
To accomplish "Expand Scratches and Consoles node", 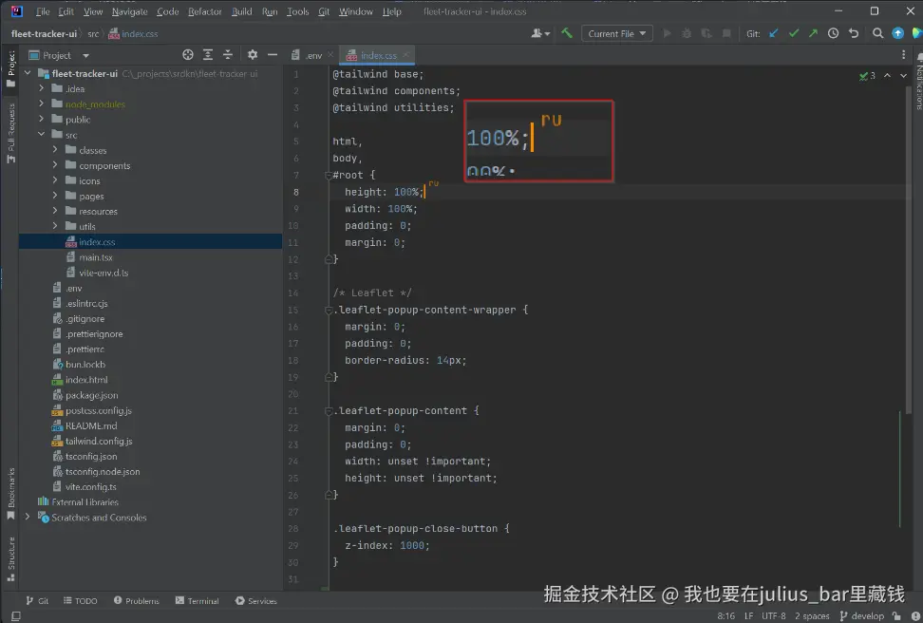I will (x=28, y=517).
